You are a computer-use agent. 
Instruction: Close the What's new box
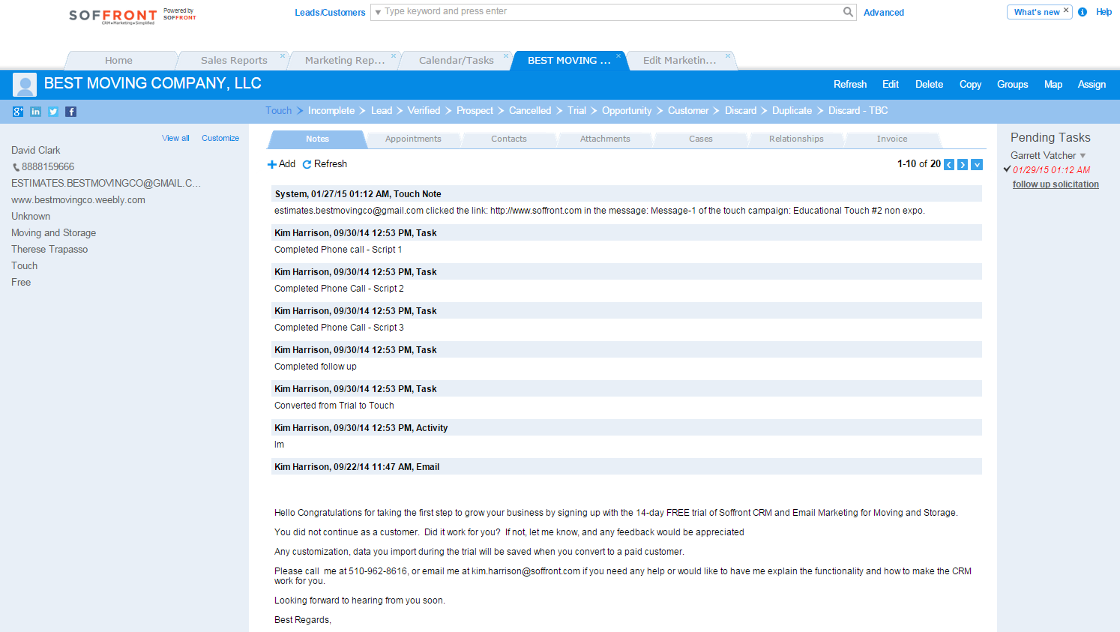1066,10
